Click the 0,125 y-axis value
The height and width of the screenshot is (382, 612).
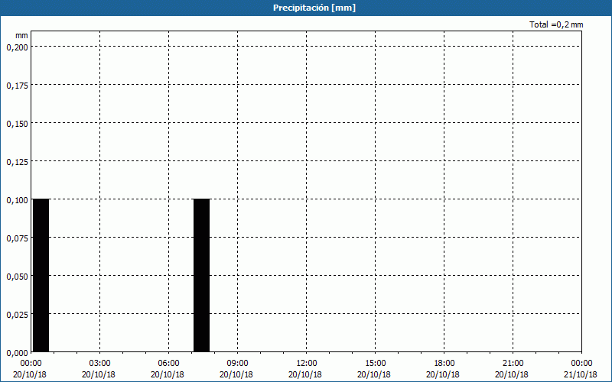pos(17,162)
